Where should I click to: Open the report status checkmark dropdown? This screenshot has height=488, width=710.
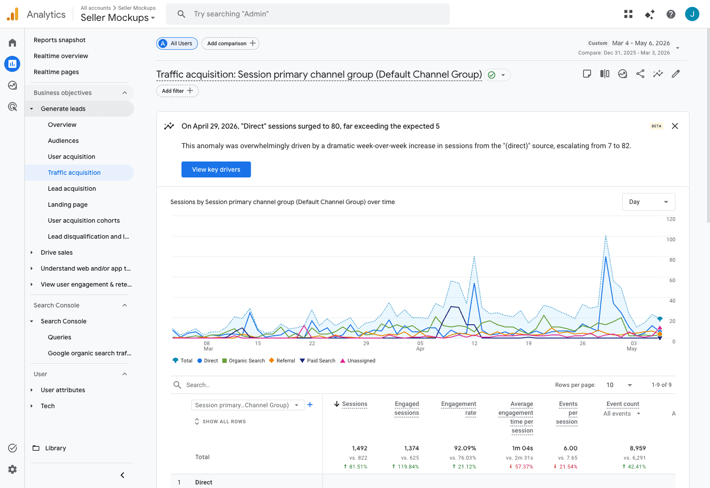click(497, 75)
